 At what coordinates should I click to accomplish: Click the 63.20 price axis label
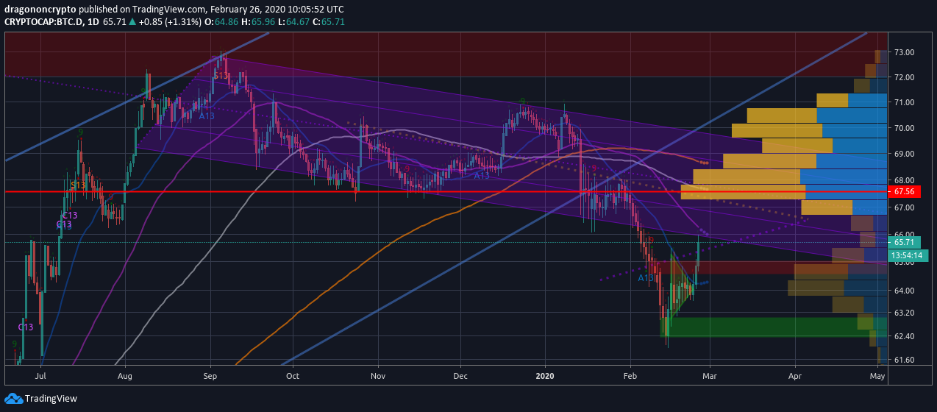[x=904, y=313]
